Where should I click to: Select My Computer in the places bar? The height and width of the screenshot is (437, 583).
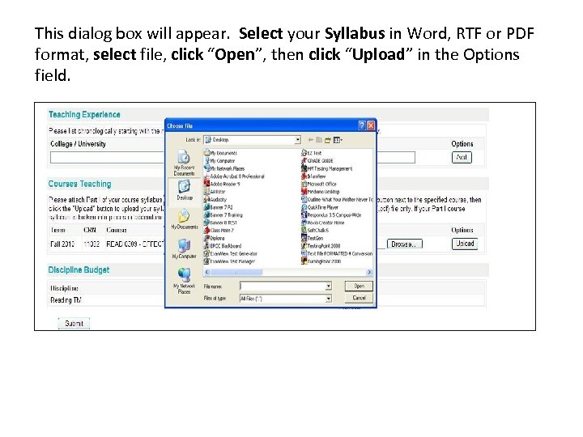184,248
